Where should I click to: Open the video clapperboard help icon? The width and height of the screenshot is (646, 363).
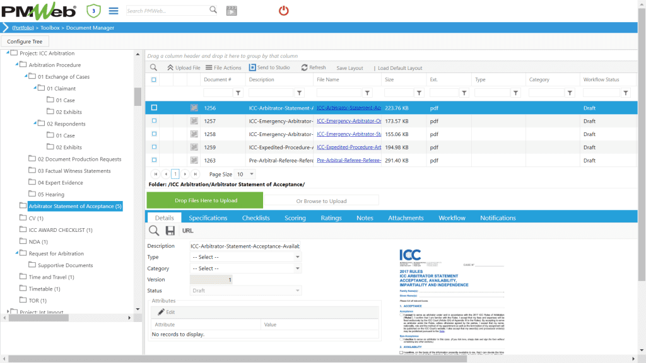[x=232, y=11]
